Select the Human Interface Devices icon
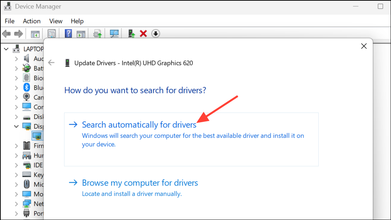This screenshot has width=391, height=220. coord(27,156)
